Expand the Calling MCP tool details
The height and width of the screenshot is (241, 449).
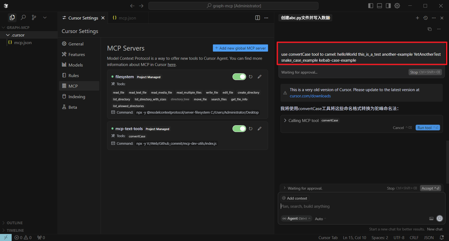tap(285, 120)
